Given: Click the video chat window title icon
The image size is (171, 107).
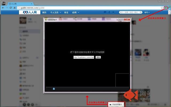Looking at the screenshot, I should pyautogui.click(x=46, y=20).
